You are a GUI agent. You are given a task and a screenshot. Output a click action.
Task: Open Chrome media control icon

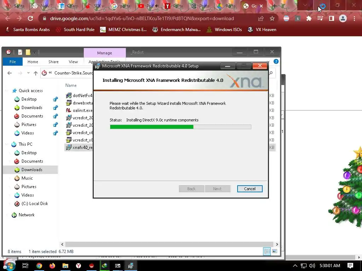click(320, 18)
